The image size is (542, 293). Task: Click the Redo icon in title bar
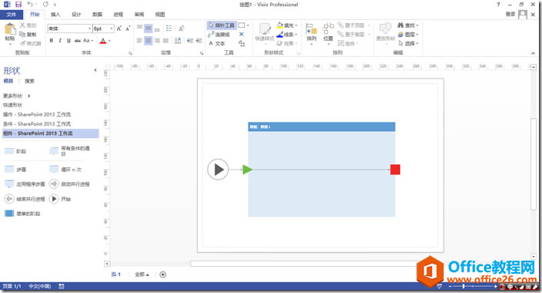pos(45,4)
